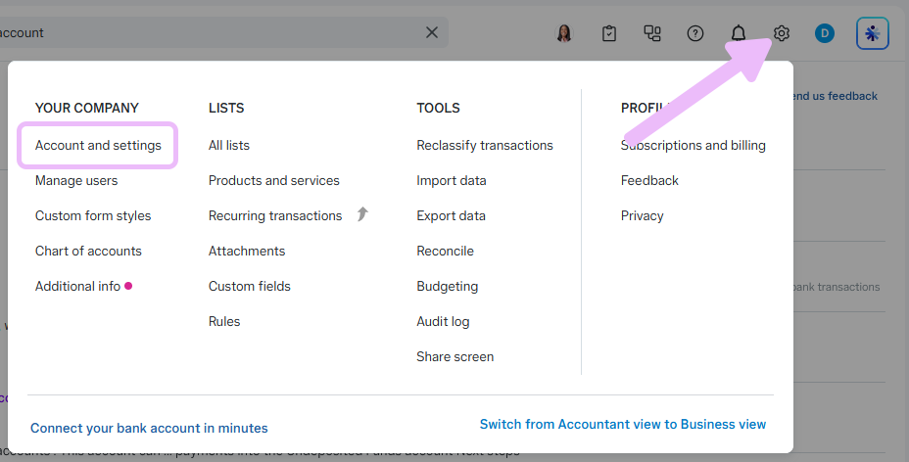
Task: Open Products and services
Action: [x=273, y=181]
